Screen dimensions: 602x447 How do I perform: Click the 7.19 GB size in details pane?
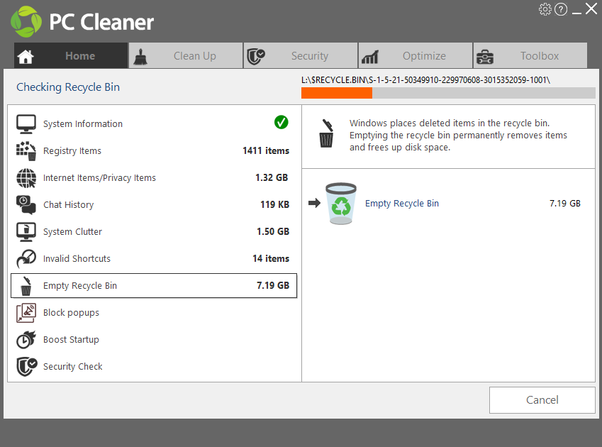click(x=564, y=203)
